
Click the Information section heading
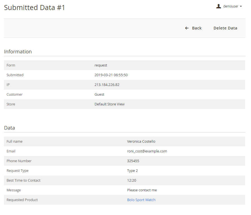click(x=18, y=51)
